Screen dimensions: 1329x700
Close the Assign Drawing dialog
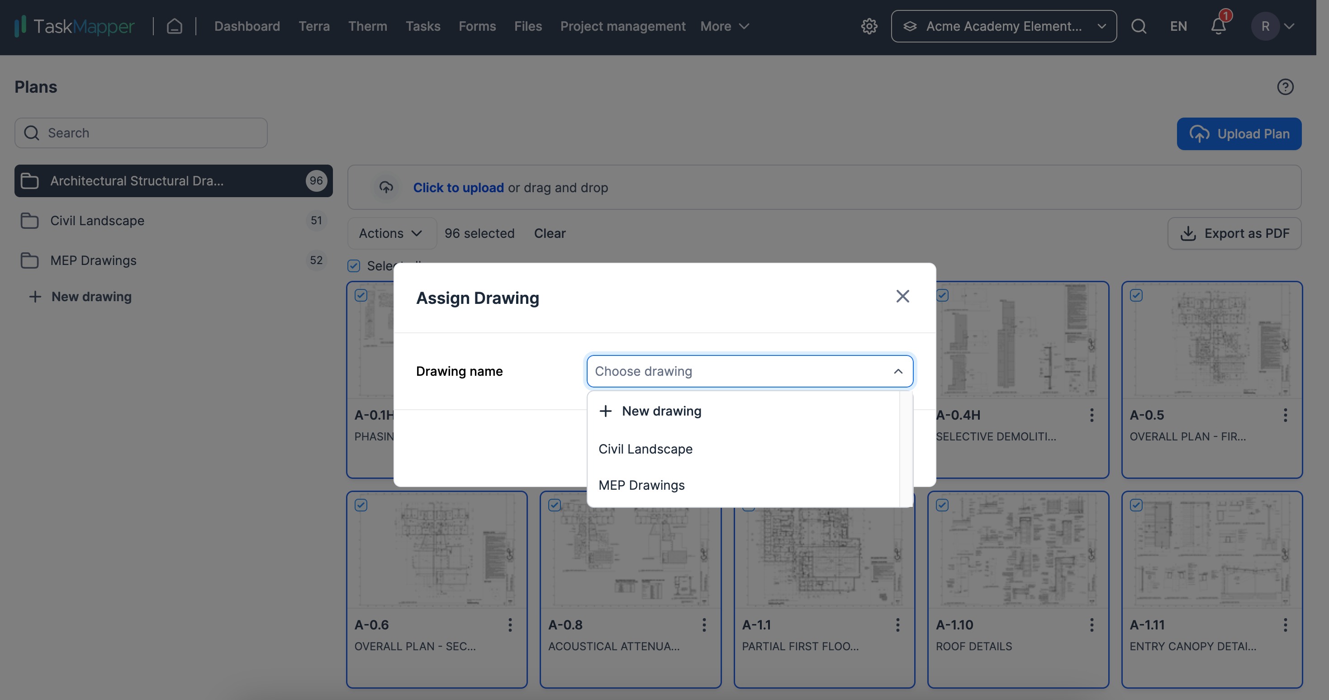tap(902, 296)
